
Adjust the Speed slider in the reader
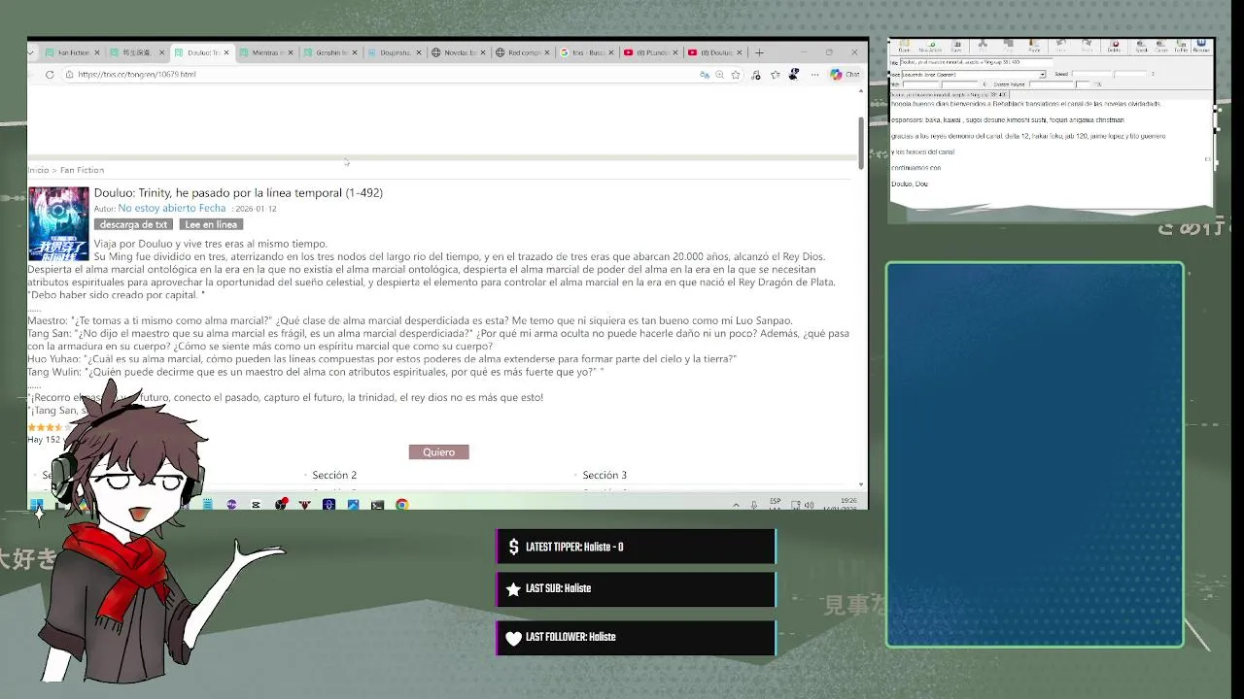coord(1110,75)
